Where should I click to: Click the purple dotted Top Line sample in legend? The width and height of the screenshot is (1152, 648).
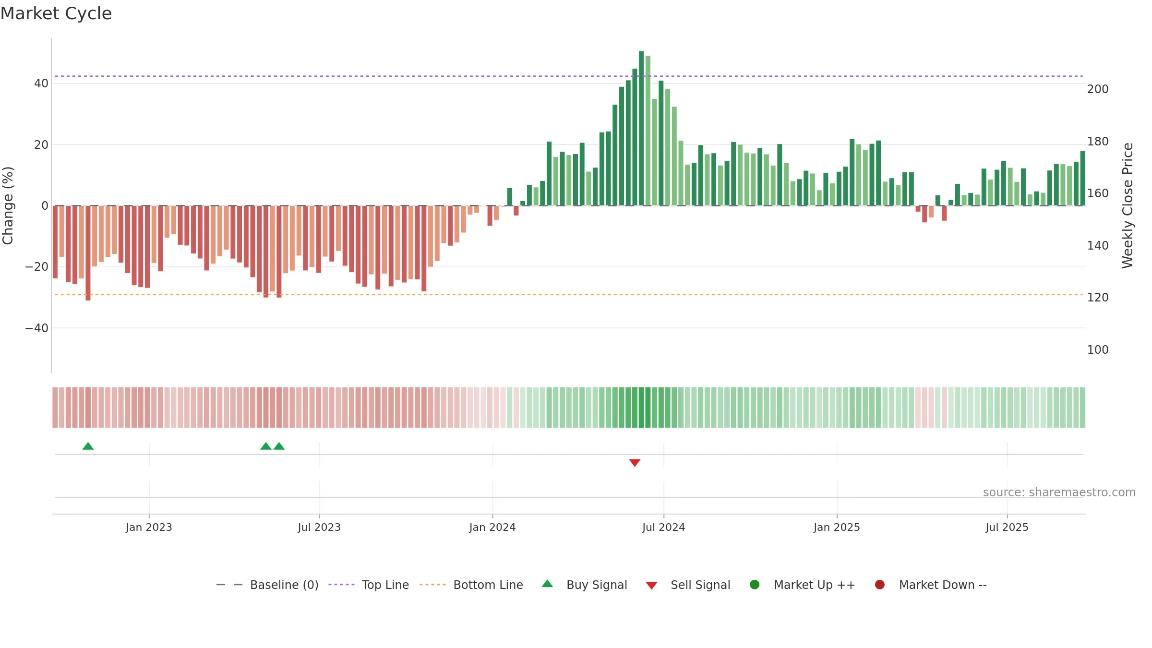pos(341,585)
